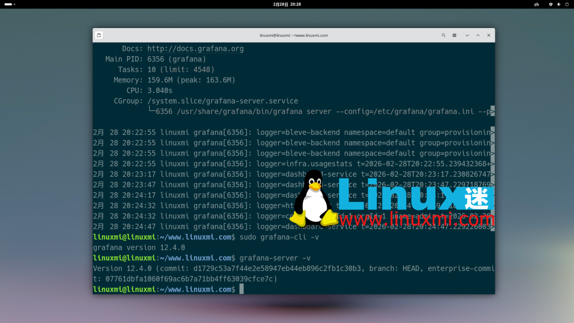This screenshot has height=323, width=574.
Task: Switch the zh input method indicator
Action: (x=536, y=4)
